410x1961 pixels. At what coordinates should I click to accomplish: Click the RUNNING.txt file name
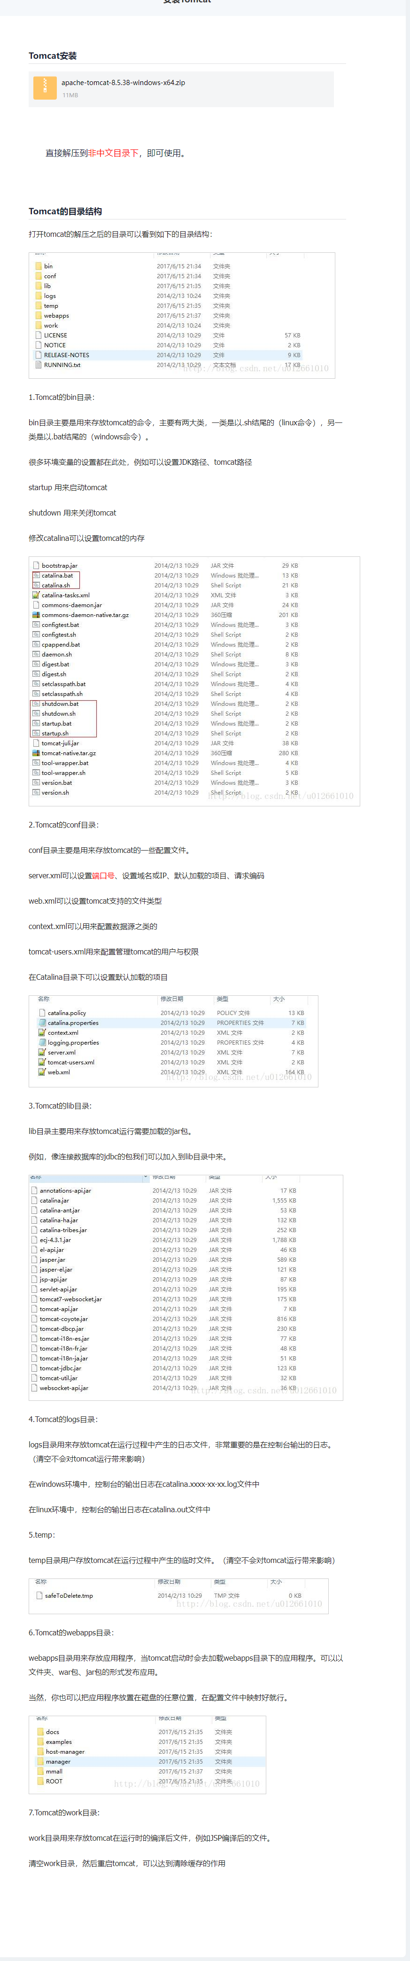(62, 365)
